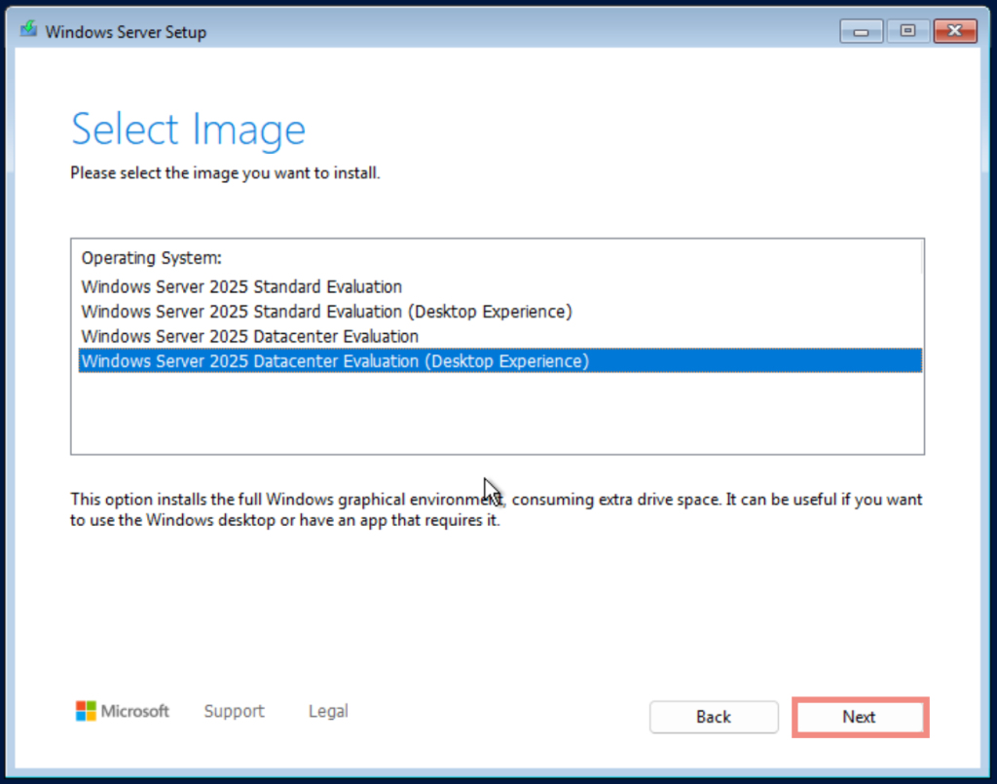Open the Legal link
997x784 pixels.
[x=327, y=711]
